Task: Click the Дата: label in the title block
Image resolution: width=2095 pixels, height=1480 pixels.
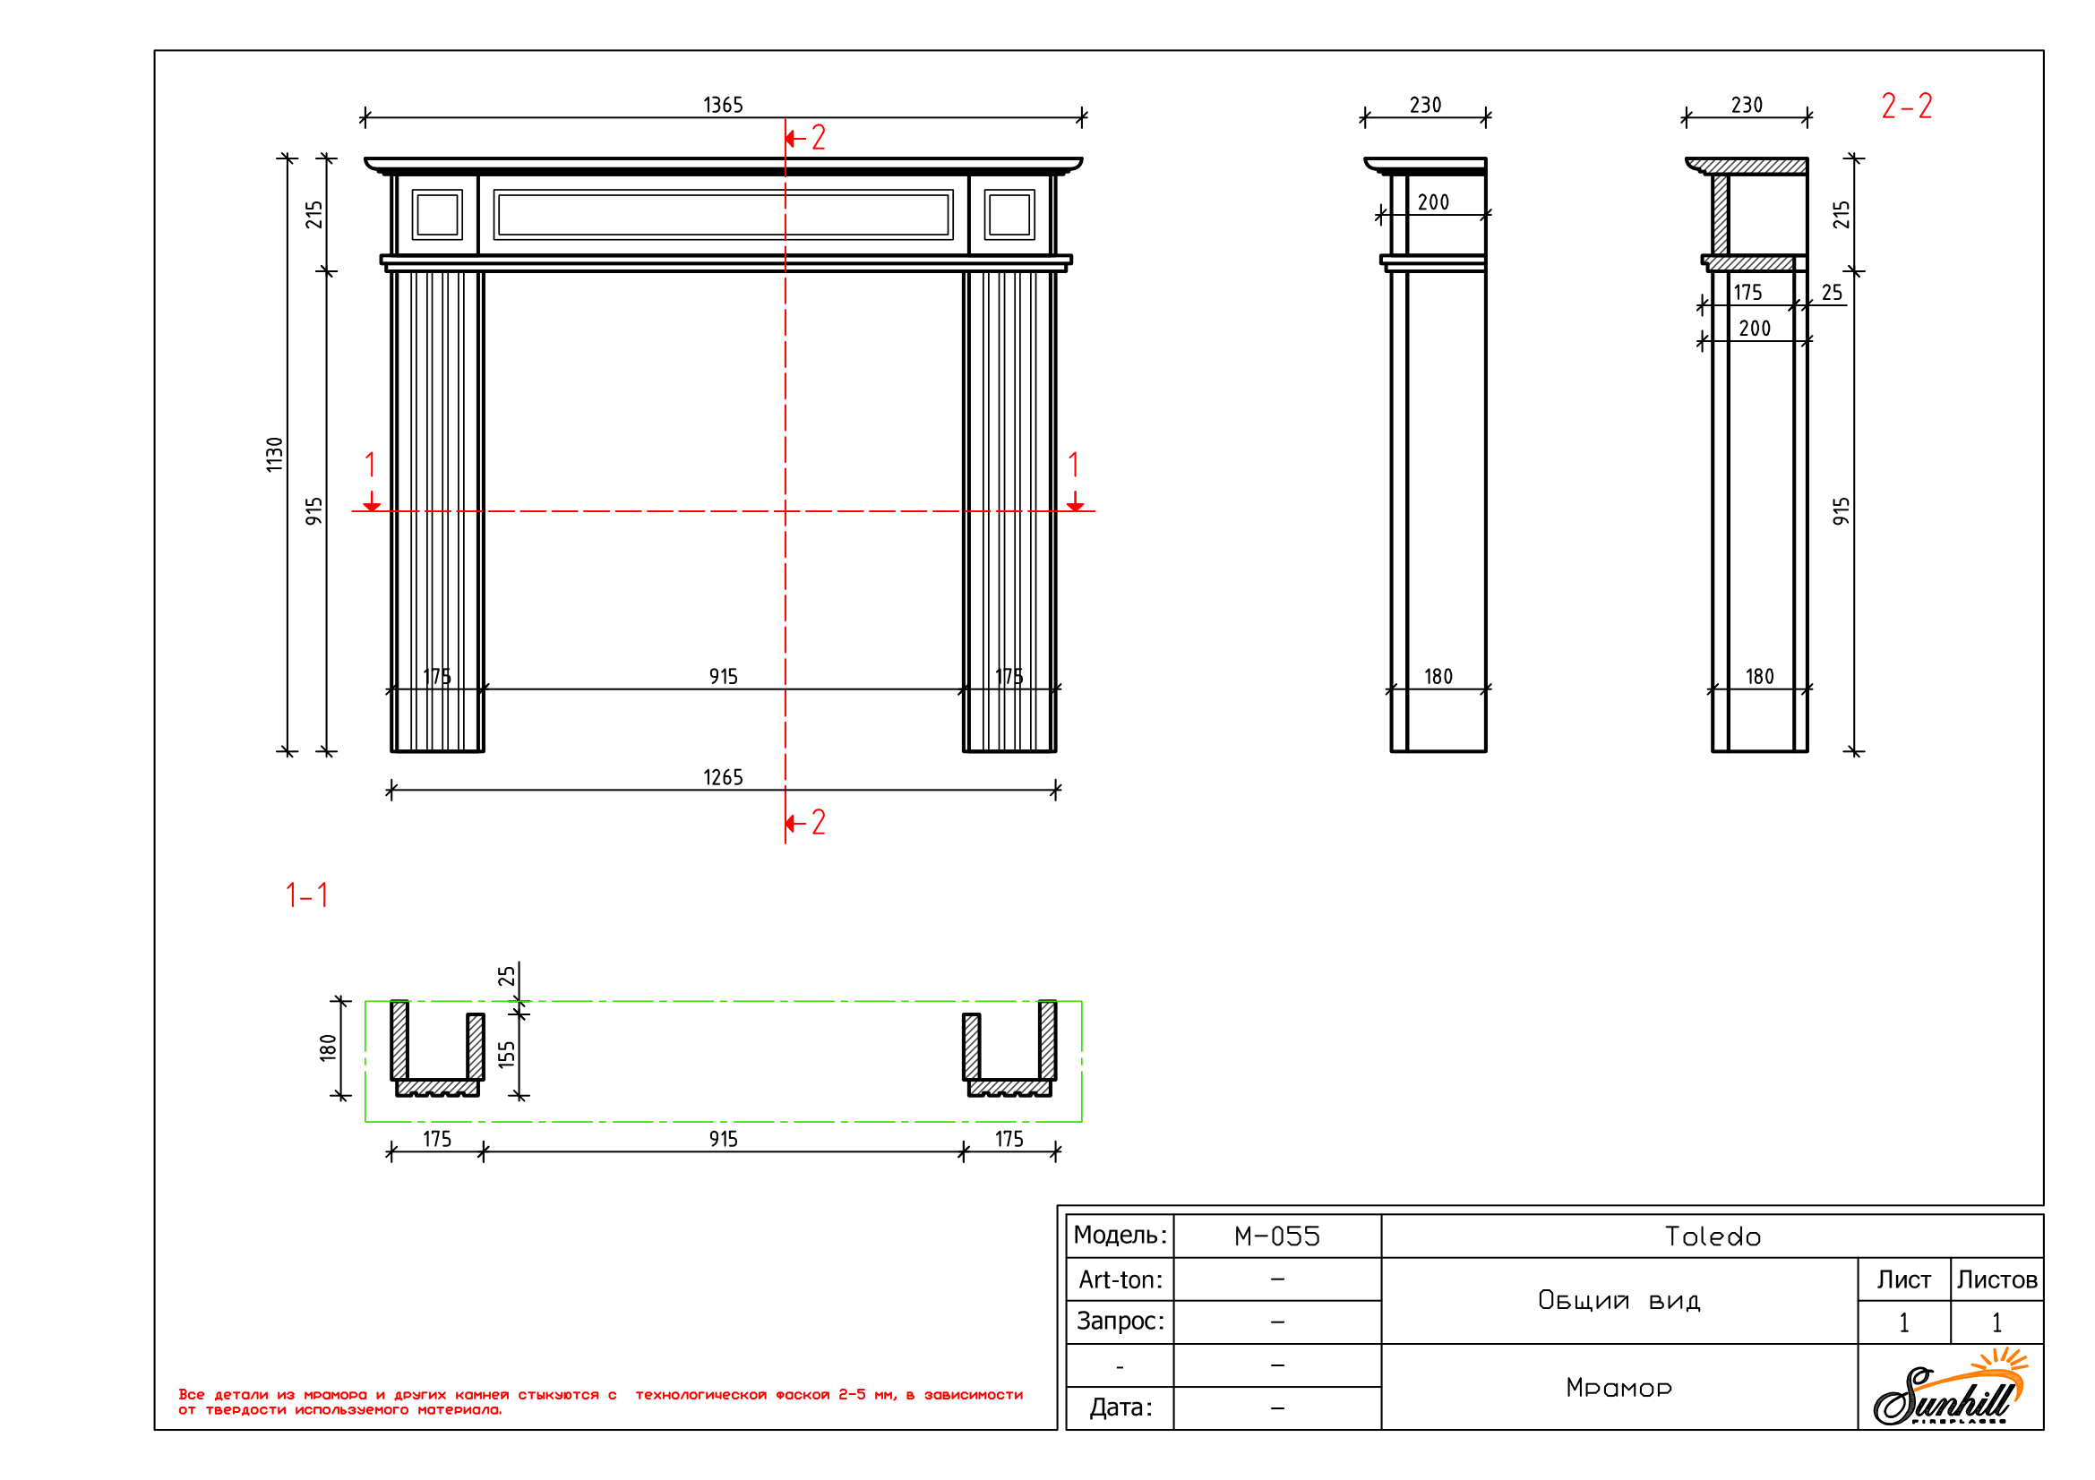Action: pos(1120,1408)
